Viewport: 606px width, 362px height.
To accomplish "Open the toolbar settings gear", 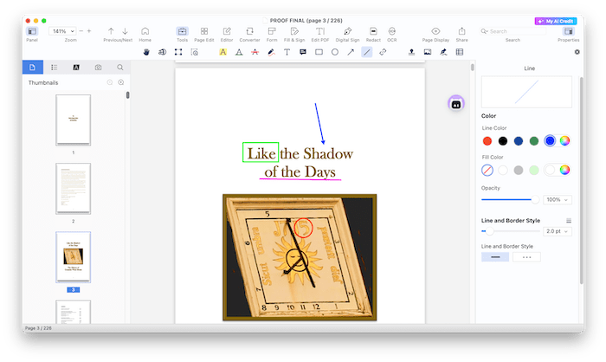I will (x=577, y=52).
